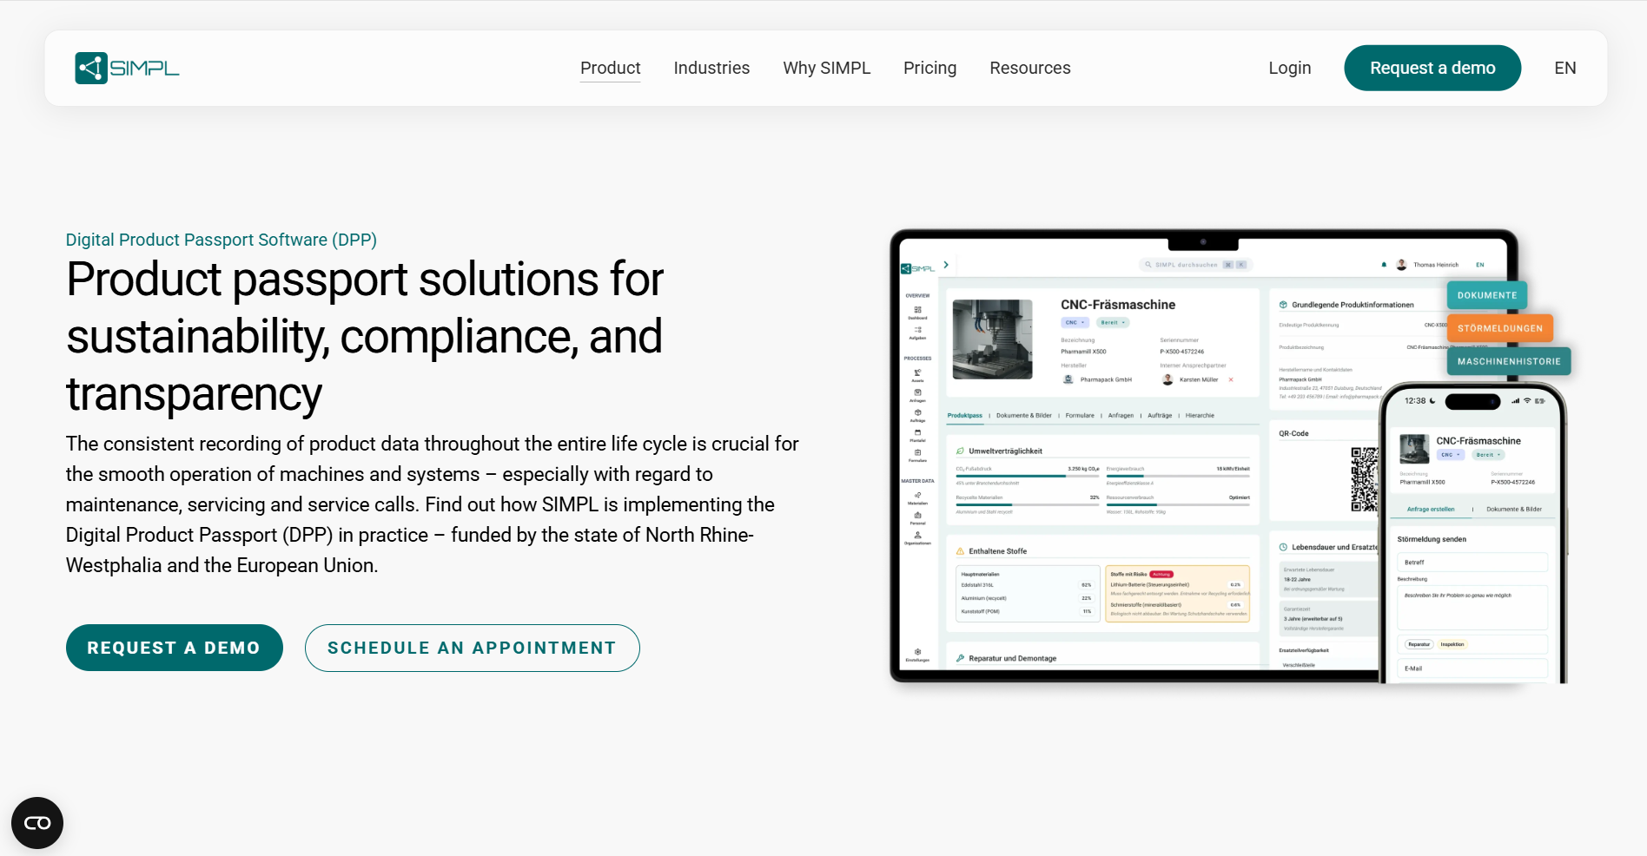Screen dimensions: 1647x856
Task: Click the QR code in the tablet mockup
Action: (1364, 478)
